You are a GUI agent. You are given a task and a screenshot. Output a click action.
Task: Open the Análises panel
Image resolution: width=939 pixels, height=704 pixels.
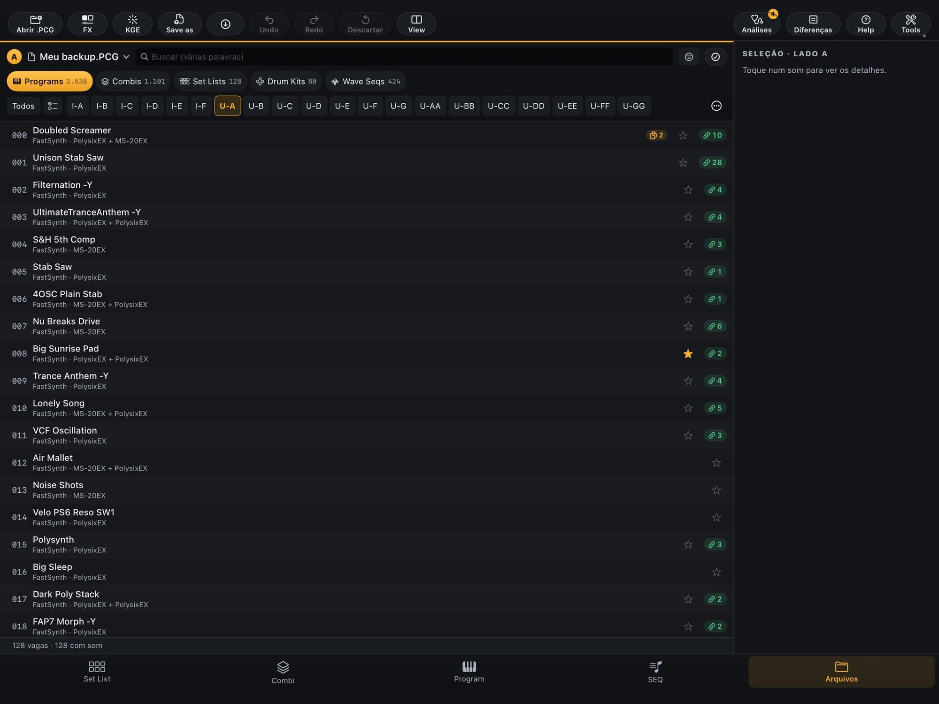tap(756, 24)
